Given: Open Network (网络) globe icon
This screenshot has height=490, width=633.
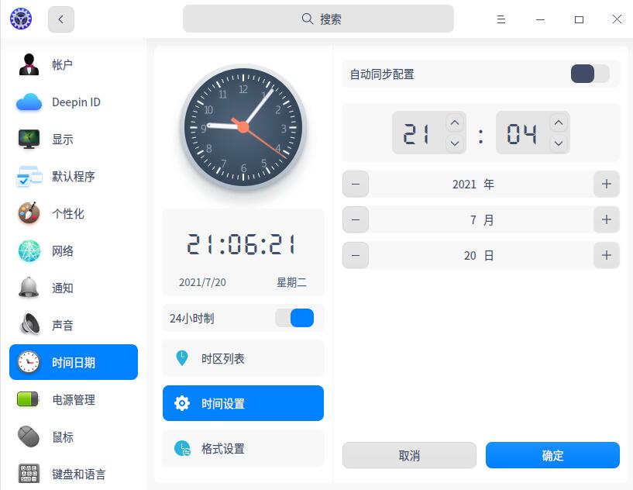Looking at the screenshot, I should tap(29, 250).
